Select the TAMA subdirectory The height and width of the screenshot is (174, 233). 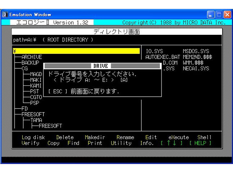(x=36, y=120)
